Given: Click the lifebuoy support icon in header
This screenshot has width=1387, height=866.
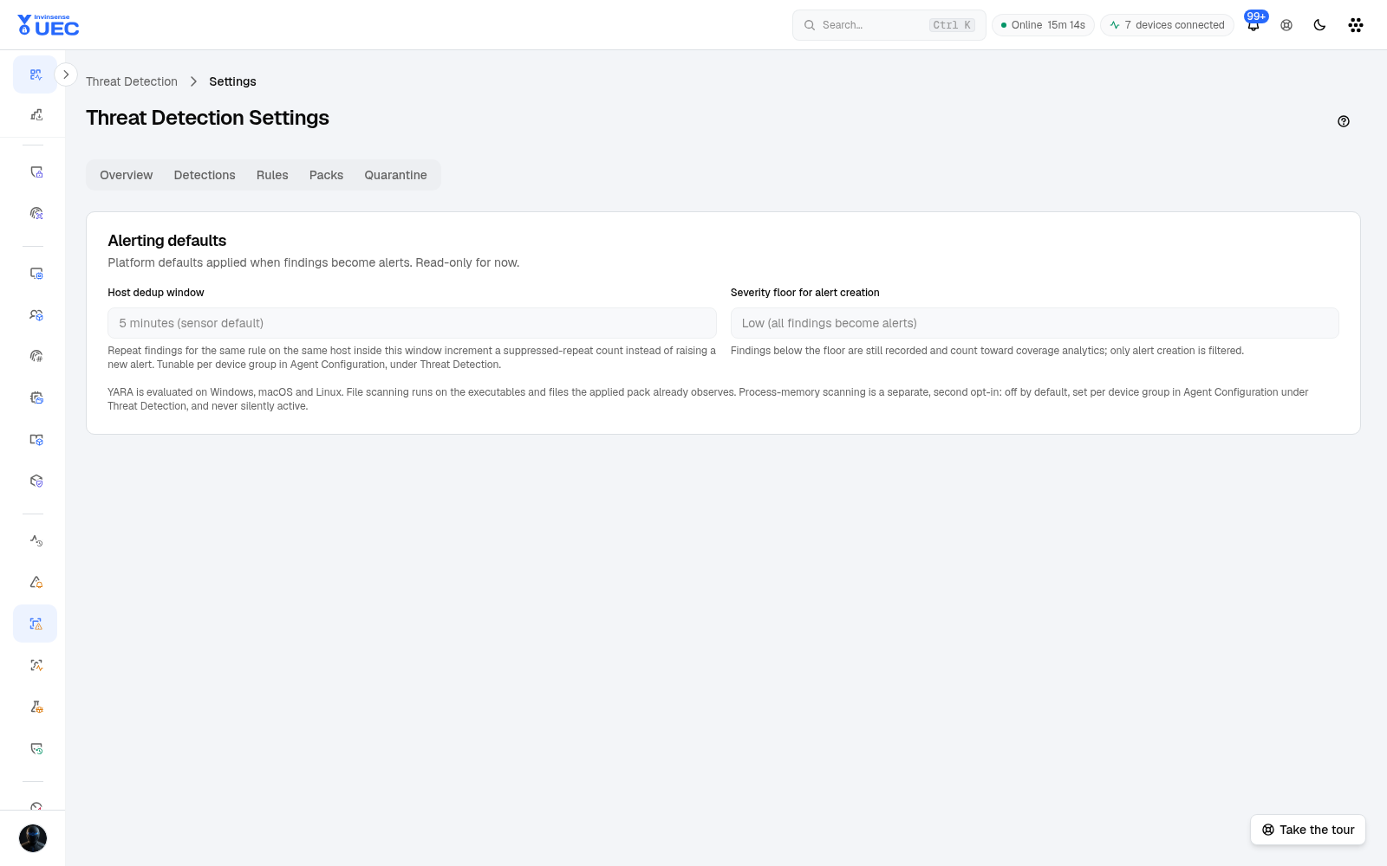Looking at the screenshot, I should (x=1286, y=25).
